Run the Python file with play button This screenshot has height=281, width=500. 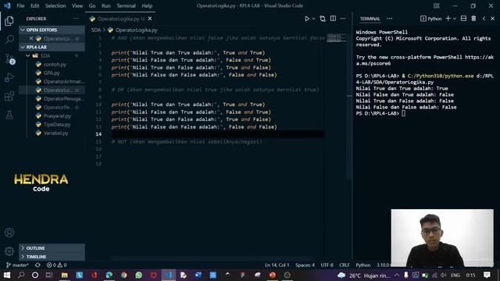click(x=307, y=19)
